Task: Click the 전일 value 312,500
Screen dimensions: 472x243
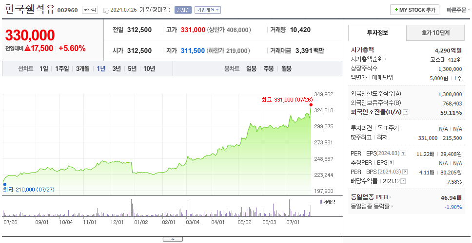Action: point(139,30)
